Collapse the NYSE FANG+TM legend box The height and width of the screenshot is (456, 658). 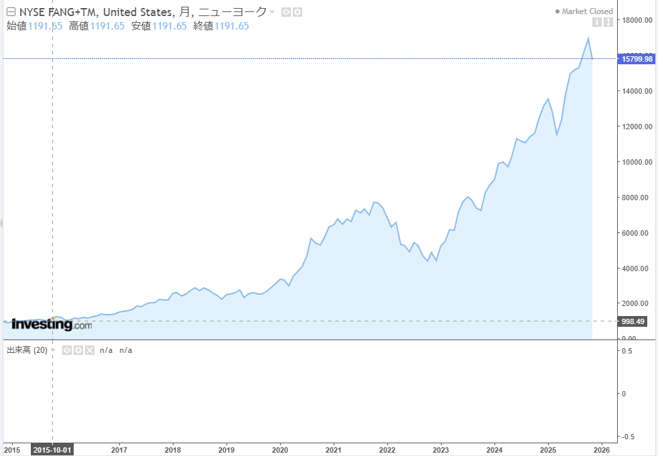pyautogui.click(x=10, y=11)
